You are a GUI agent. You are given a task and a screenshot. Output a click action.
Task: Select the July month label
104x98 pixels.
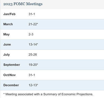pos(7,55)
